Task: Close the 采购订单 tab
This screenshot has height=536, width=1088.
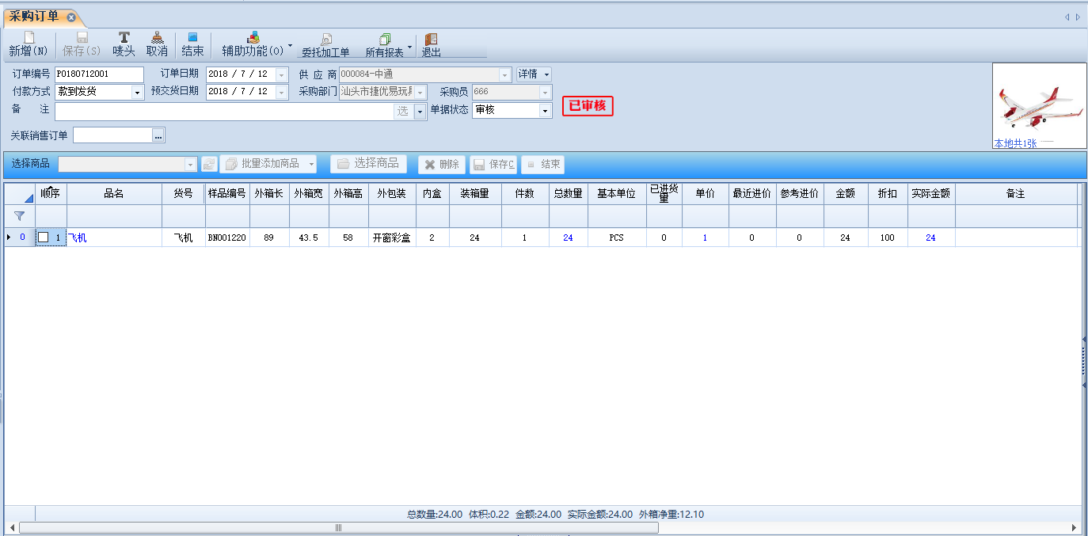Action: point(71,17)
